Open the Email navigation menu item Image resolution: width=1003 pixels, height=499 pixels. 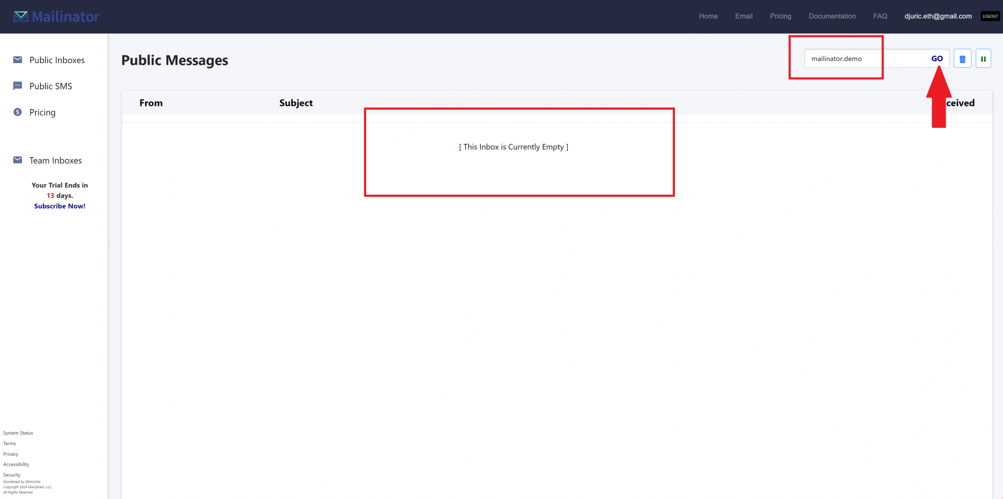tap(743, 16)
